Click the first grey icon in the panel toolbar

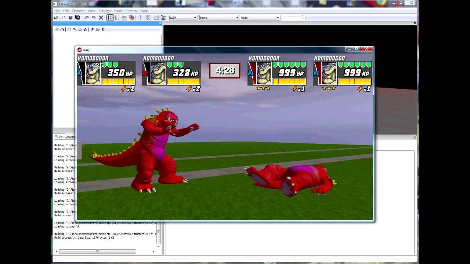(57, 29)
